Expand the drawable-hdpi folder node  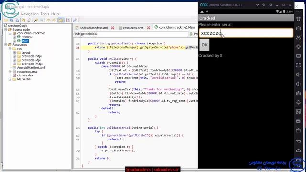click(14, 56)
